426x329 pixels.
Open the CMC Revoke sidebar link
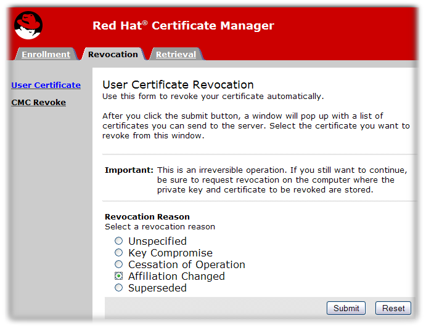[x=39, y=102]
